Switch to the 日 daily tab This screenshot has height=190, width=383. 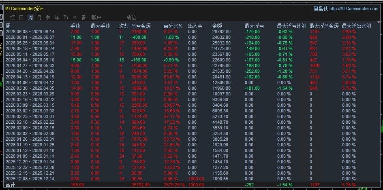click(21, 17)
